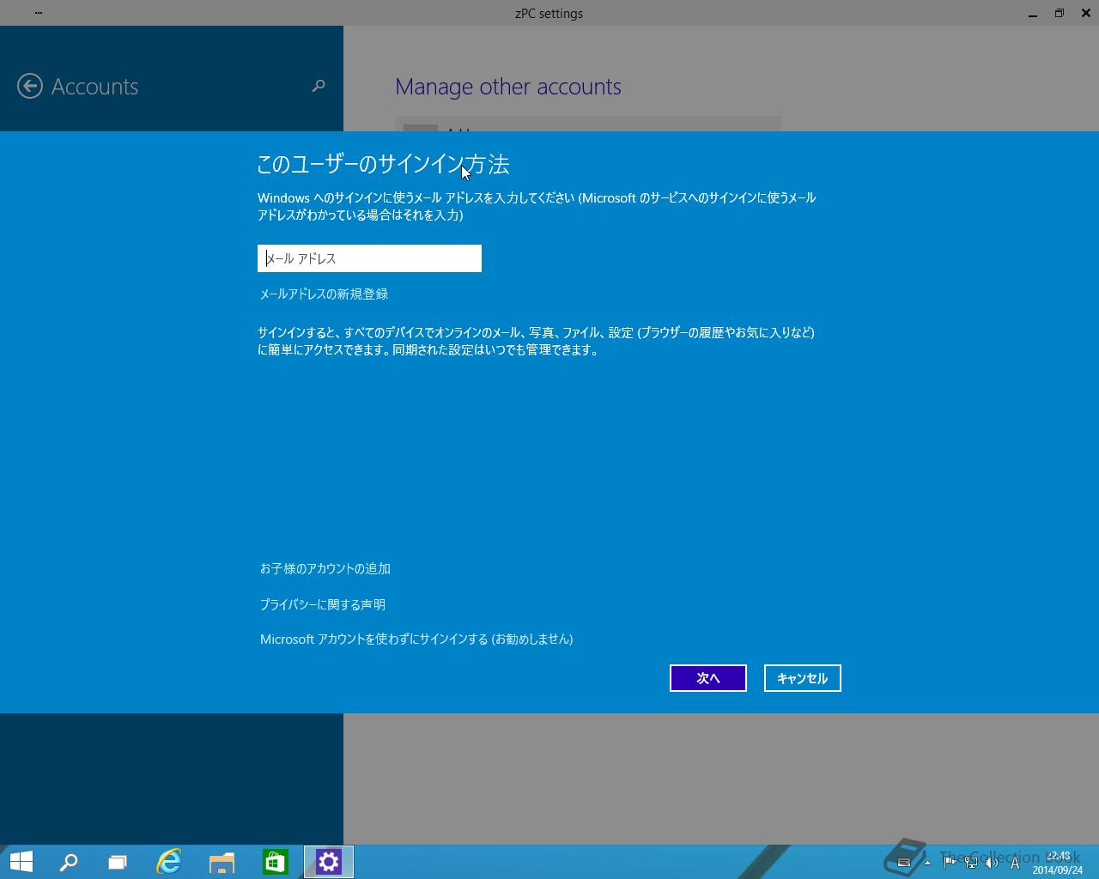This screenshot has height=879, width=1099.
Task: Open Task View on the taskbar
Action: click(118, 862)
